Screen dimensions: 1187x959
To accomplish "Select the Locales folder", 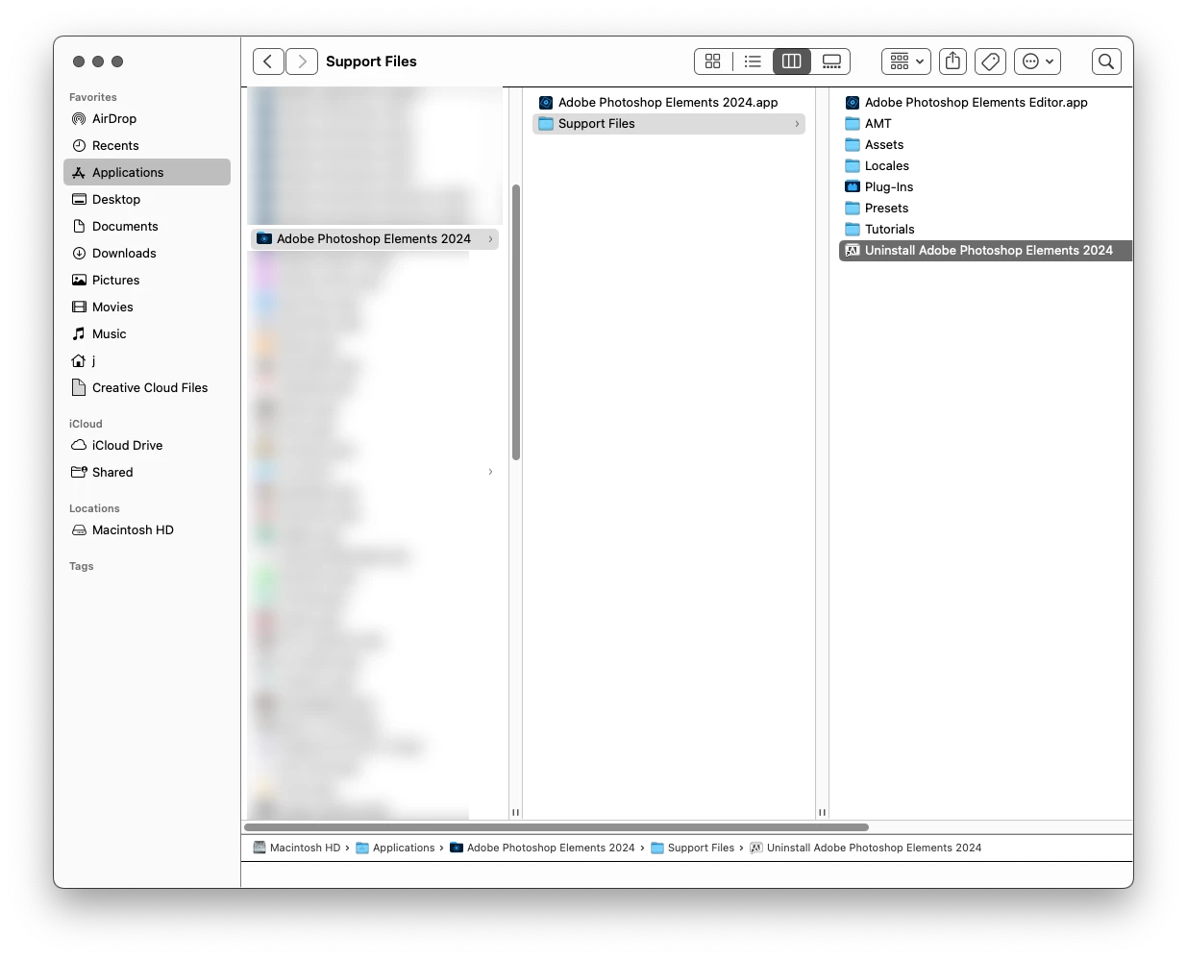I will click(x=985, y=166).
